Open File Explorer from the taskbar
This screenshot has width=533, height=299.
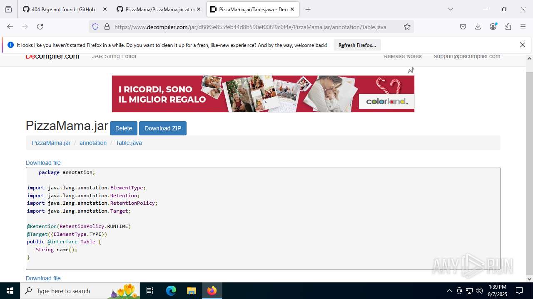pos(191,291)
